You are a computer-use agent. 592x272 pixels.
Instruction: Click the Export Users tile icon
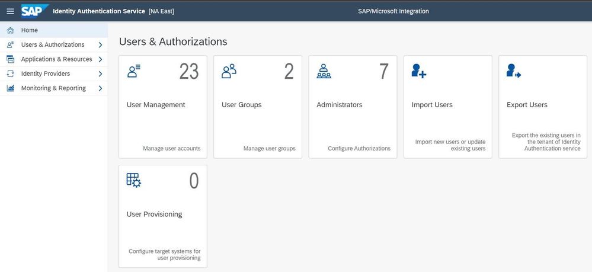(514, 72)
